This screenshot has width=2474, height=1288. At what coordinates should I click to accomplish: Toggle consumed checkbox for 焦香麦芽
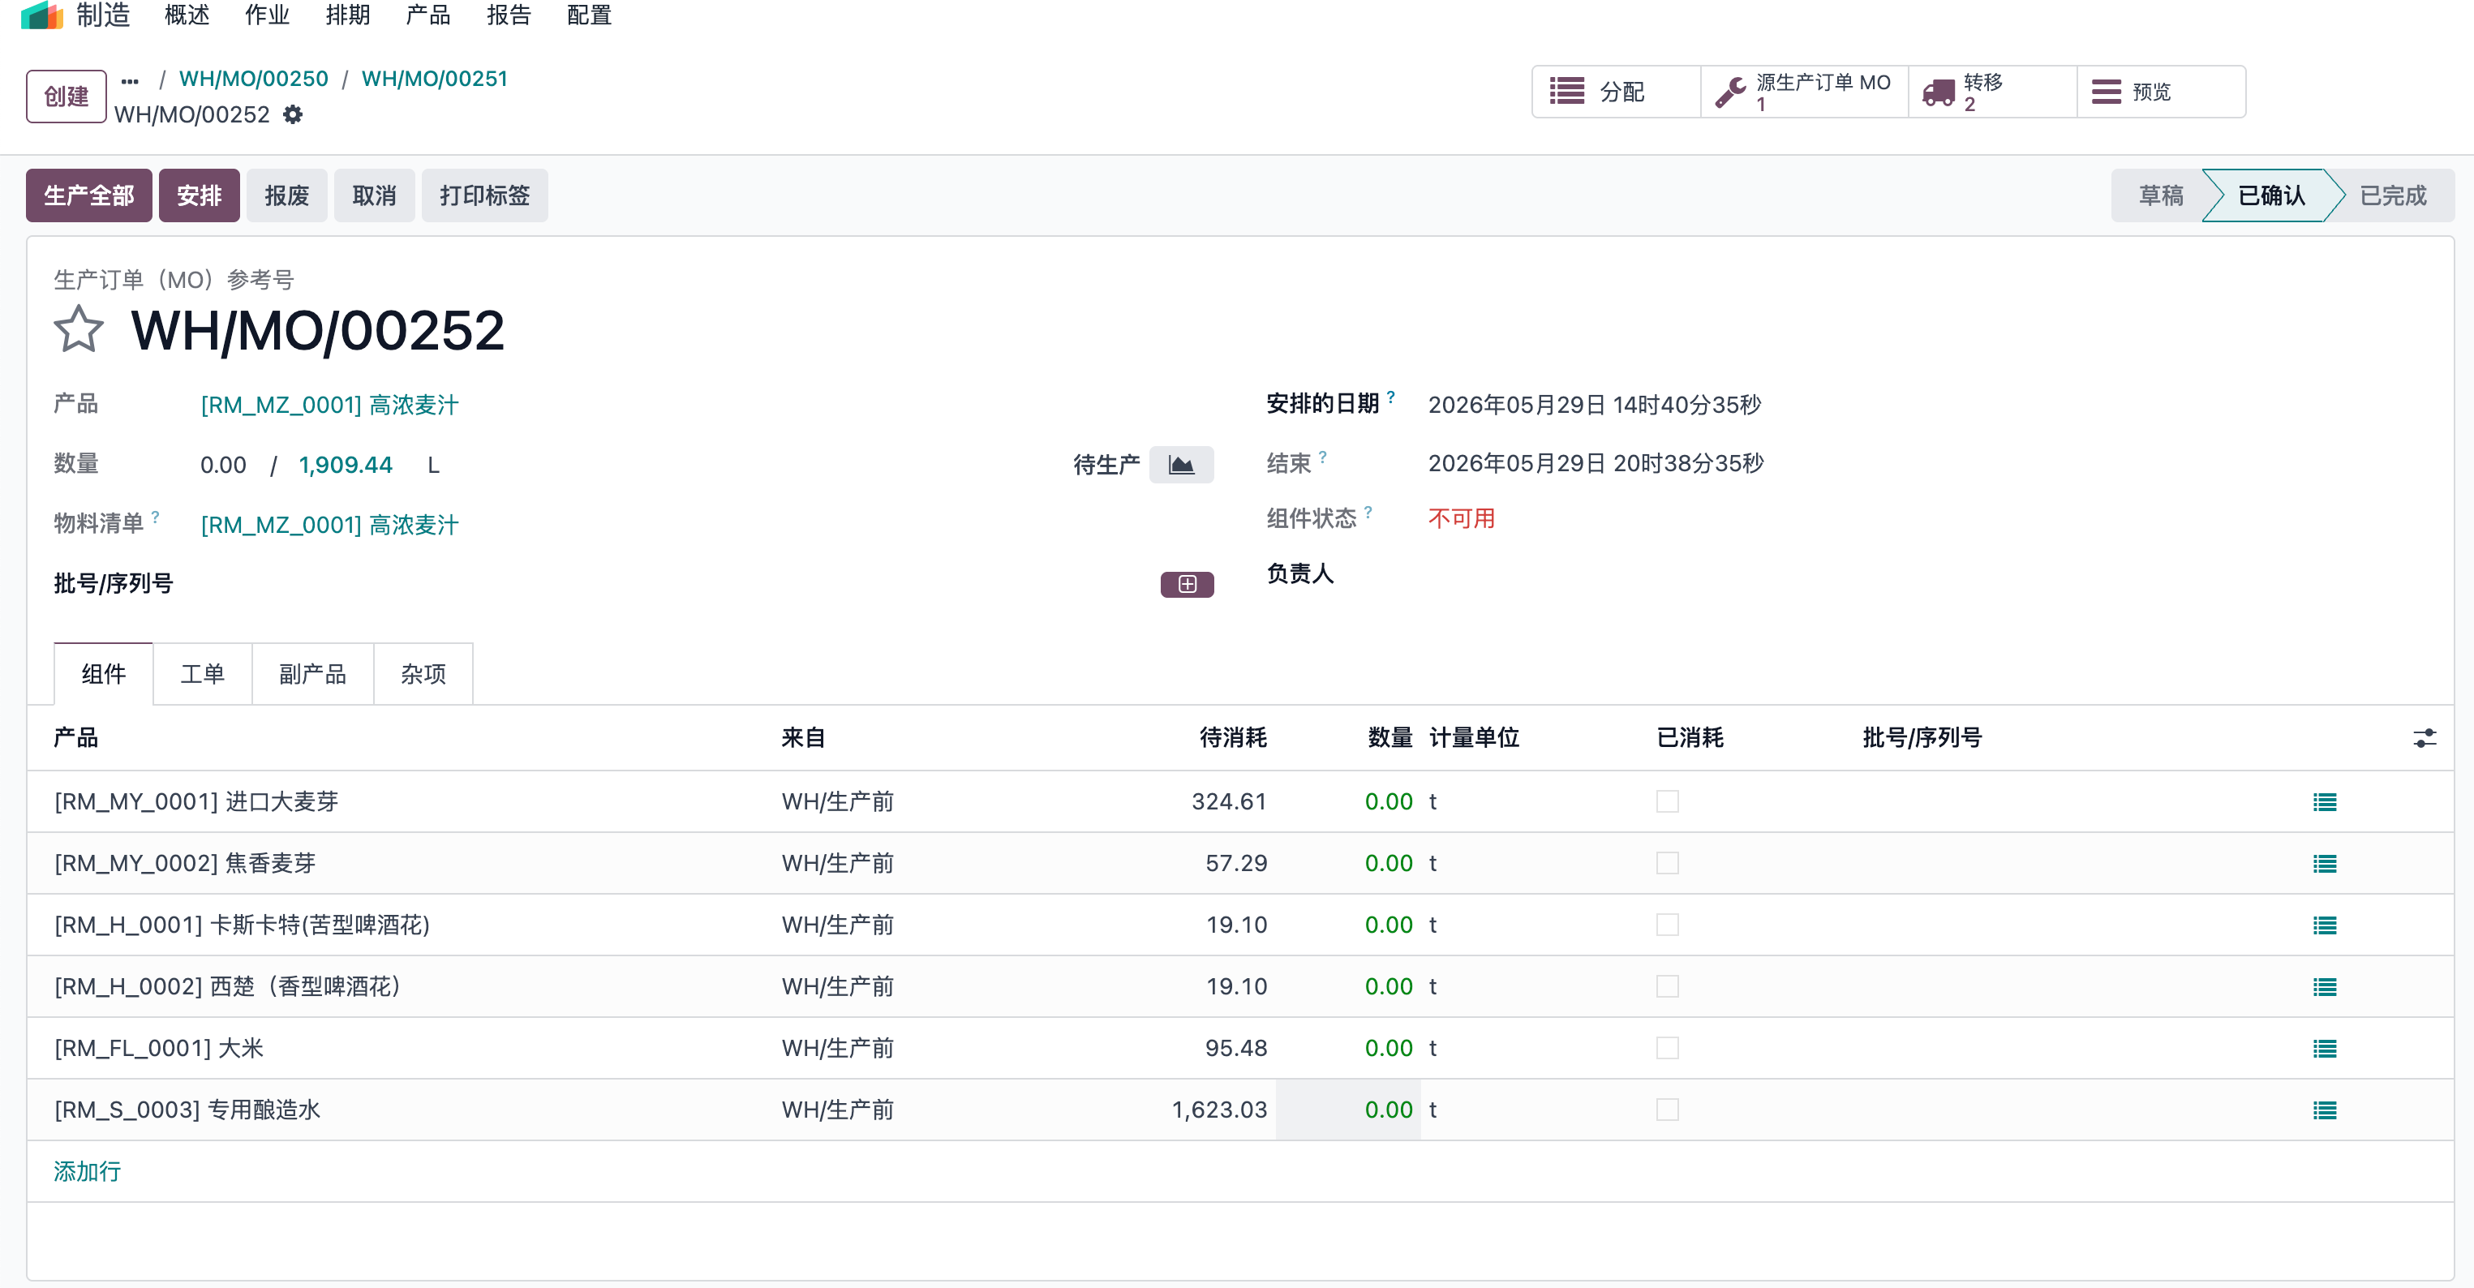click(x=1667, y=862)
